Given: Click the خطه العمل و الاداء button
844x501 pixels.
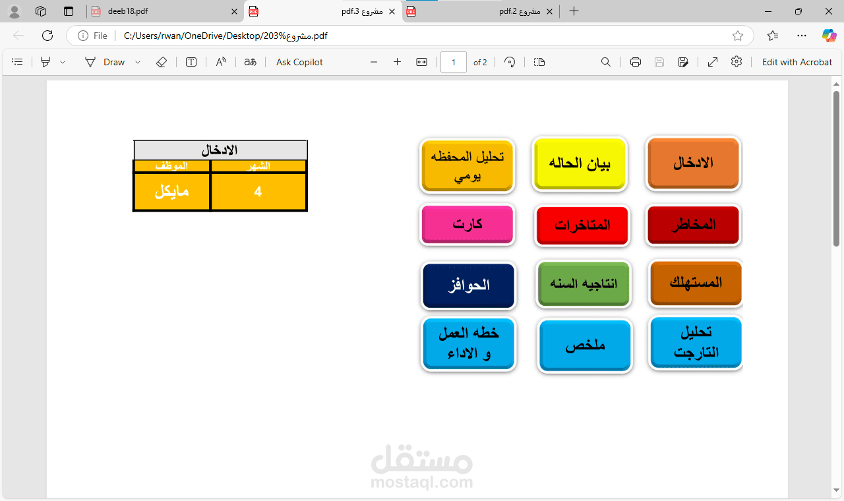Looking at the screenshot, I should [469, 344].
